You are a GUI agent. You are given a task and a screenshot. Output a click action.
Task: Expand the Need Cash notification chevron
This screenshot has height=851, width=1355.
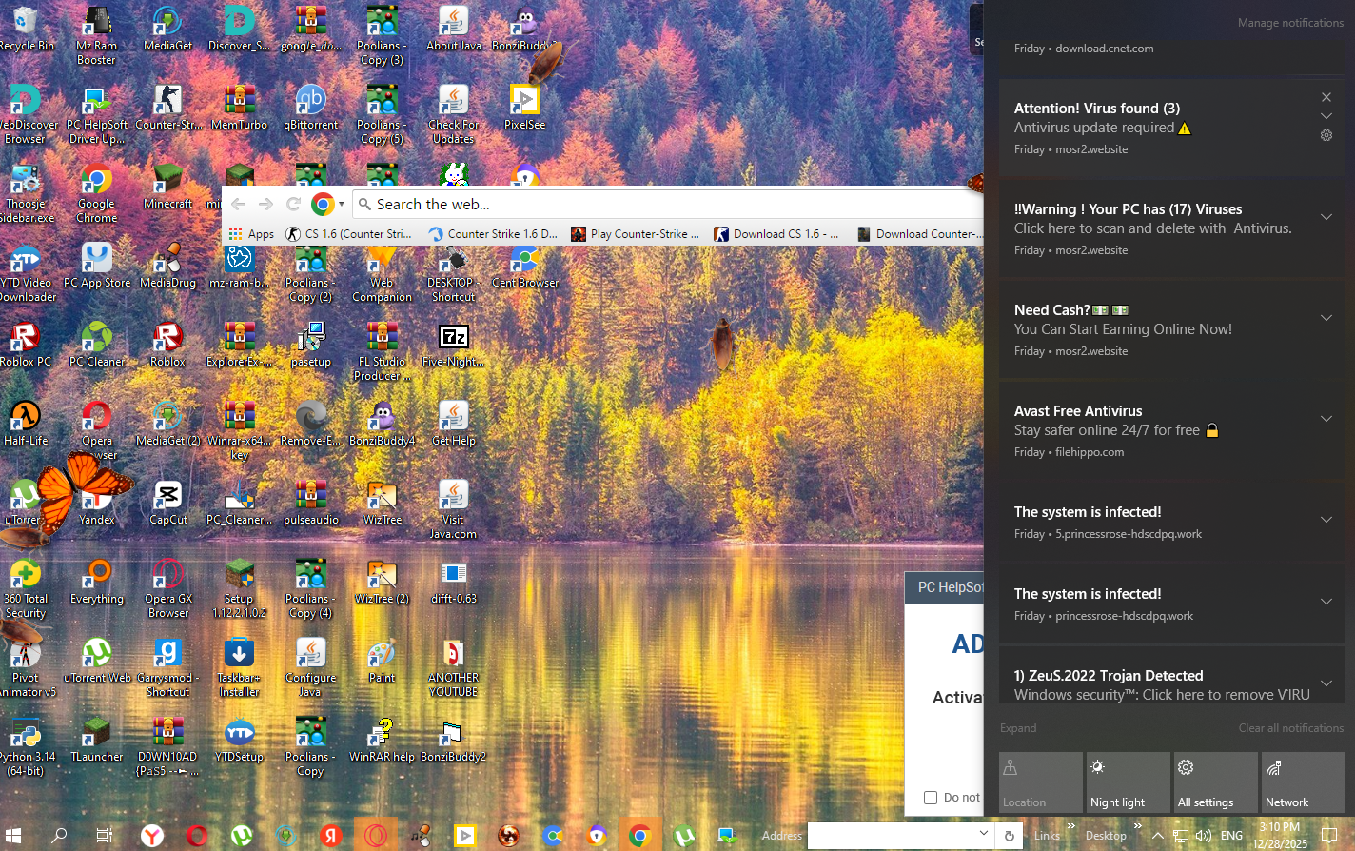1326,318
